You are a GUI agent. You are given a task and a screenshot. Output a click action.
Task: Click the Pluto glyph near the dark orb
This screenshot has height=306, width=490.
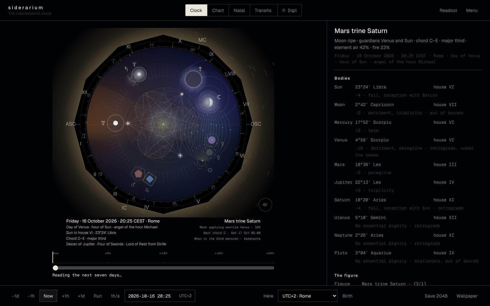point(200,69)
